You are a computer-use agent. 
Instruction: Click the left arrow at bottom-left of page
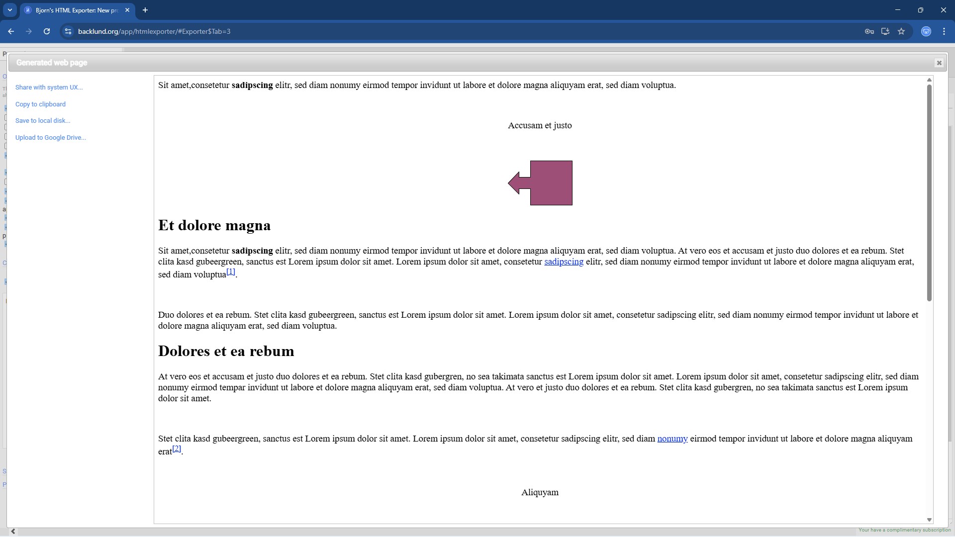pyautogui.click(x=13, y=531)
